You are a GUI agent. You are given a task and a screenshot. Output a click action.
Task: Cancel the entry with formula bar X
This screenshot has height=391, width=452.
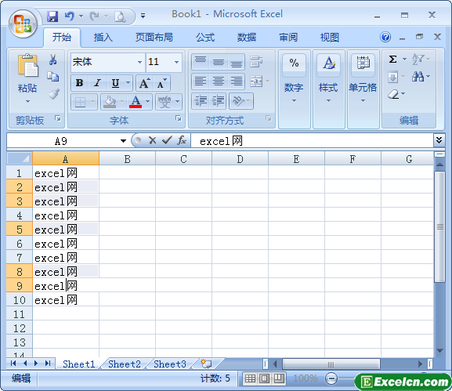point(152,140)
